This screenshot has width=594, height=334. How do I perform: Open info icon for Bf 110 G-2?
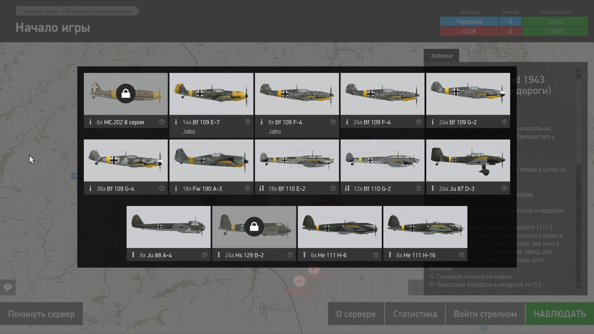coord(418,188)
